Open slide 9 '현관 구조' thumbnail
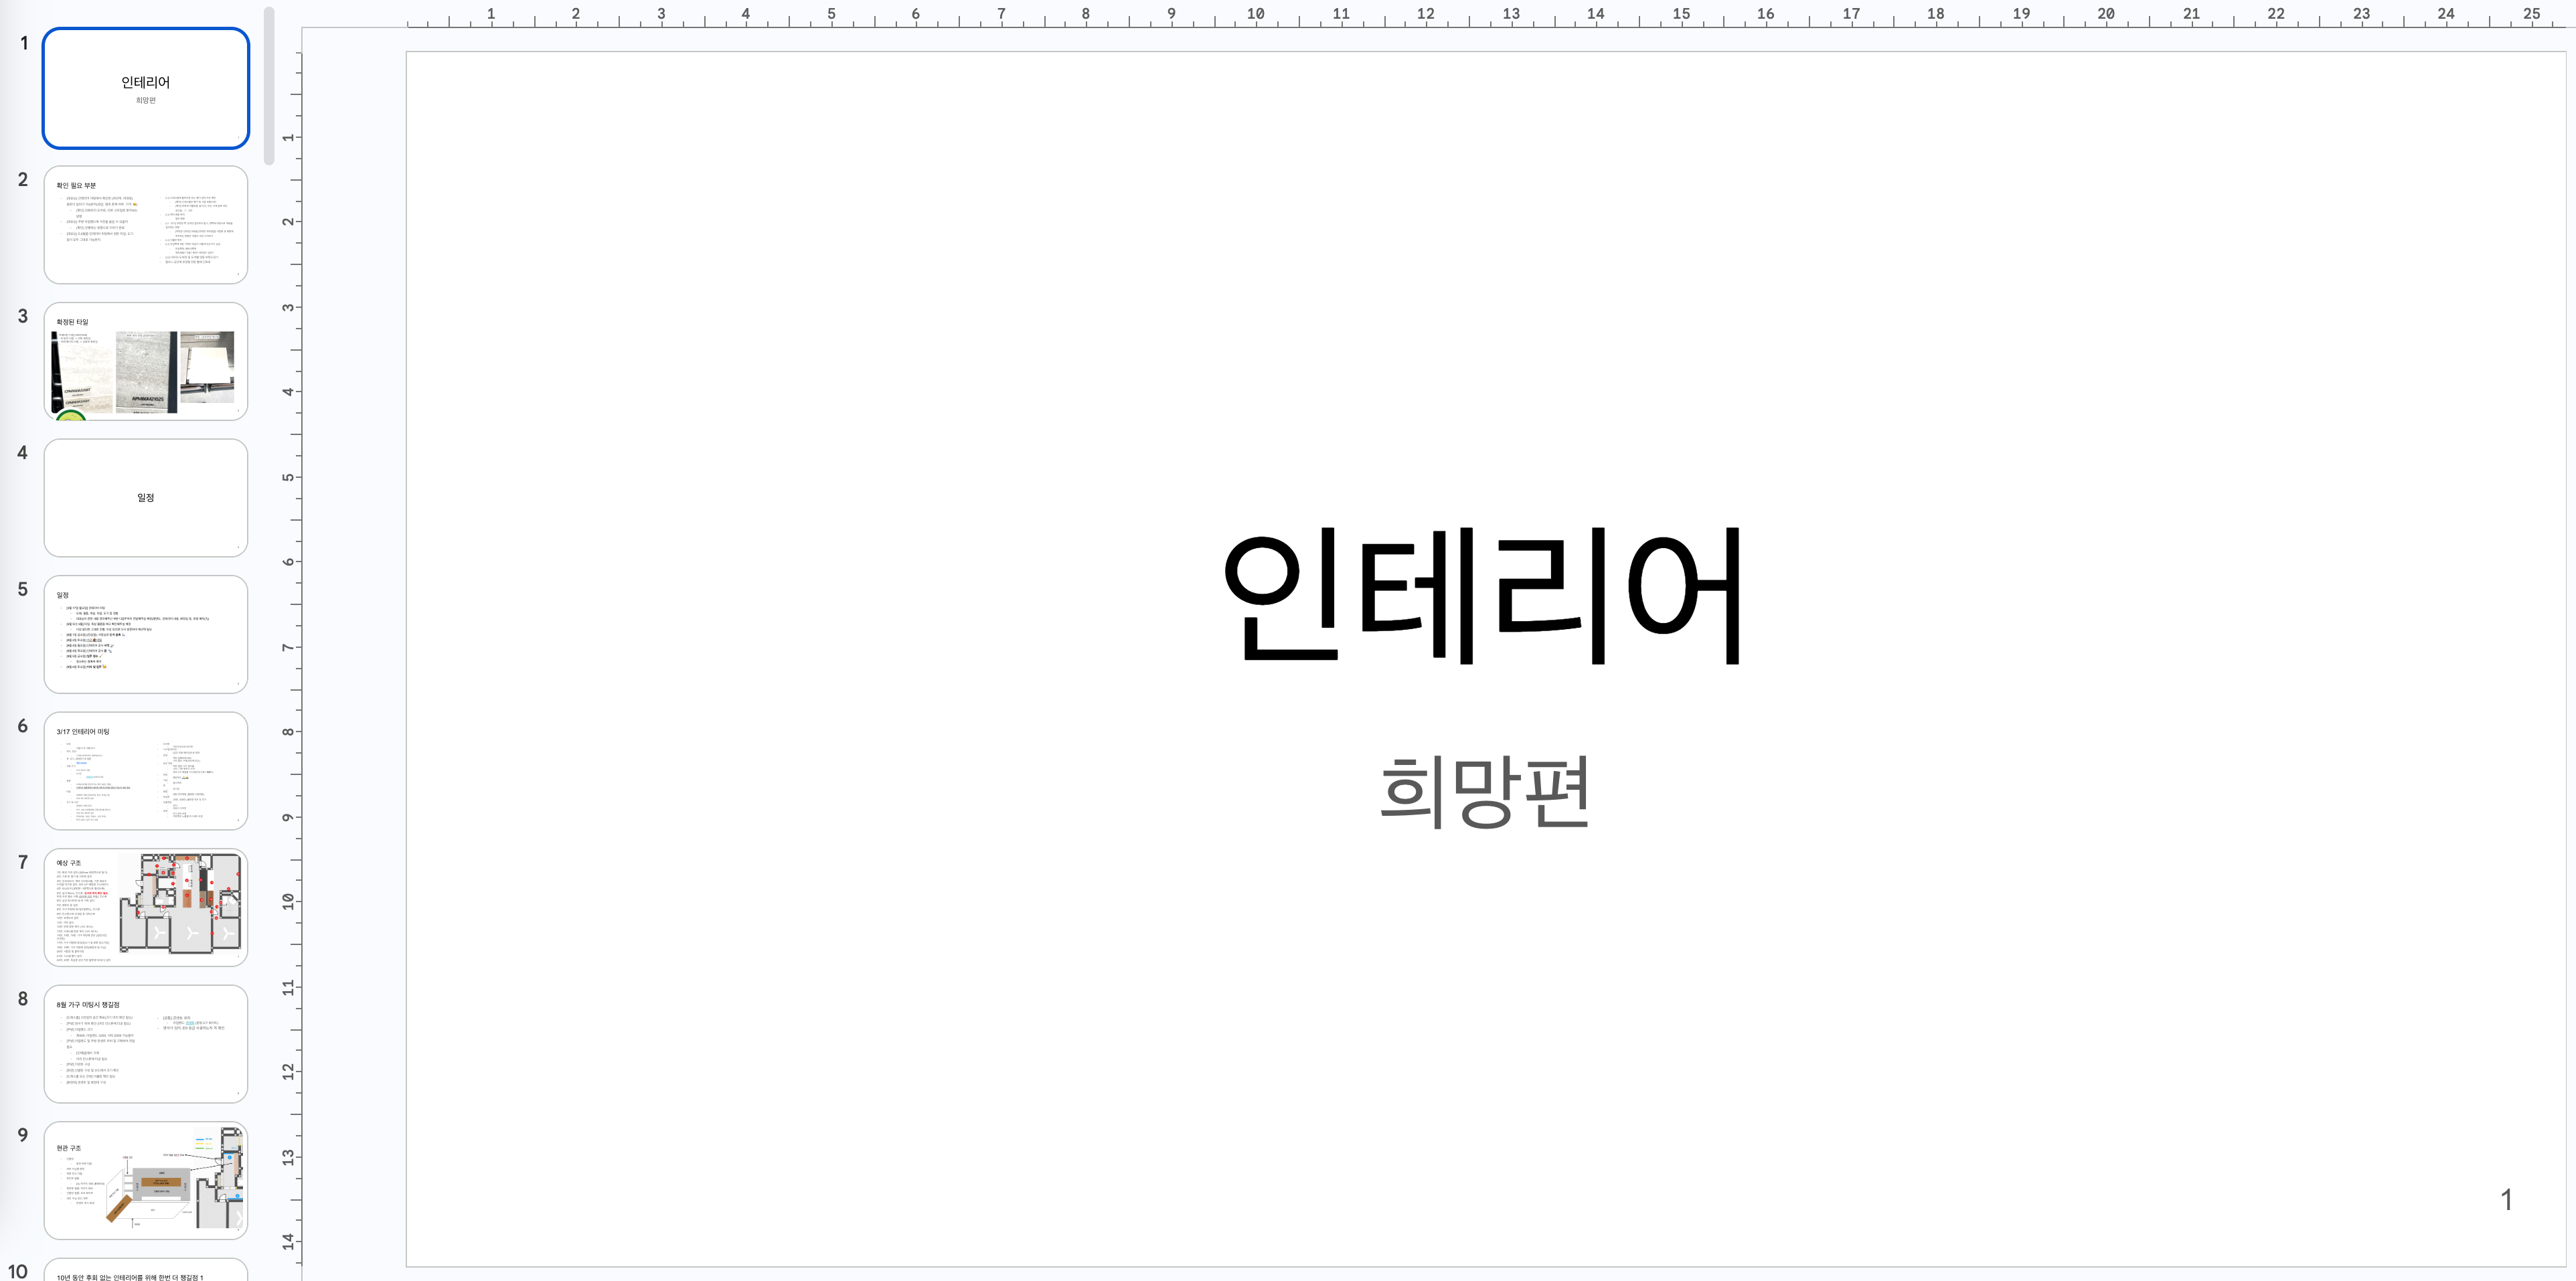The image size is (2576, 1281). (145, 1180)
